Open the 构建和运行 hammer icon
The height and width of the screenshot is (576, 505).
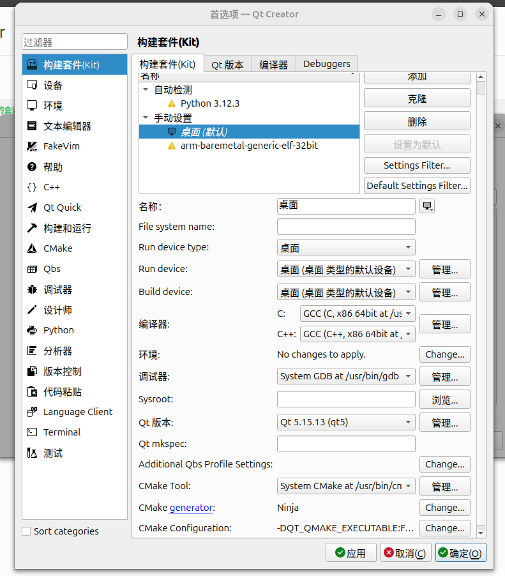pyautogui.click(x=32, y=228)
